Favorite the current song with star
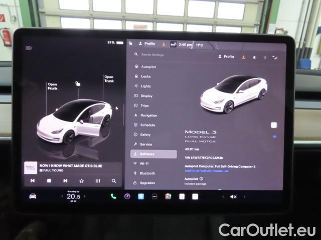 coord(81,181)
